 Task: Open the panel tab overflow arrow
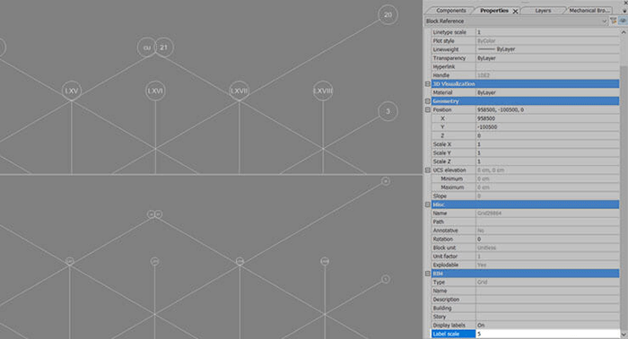[624, 11]
